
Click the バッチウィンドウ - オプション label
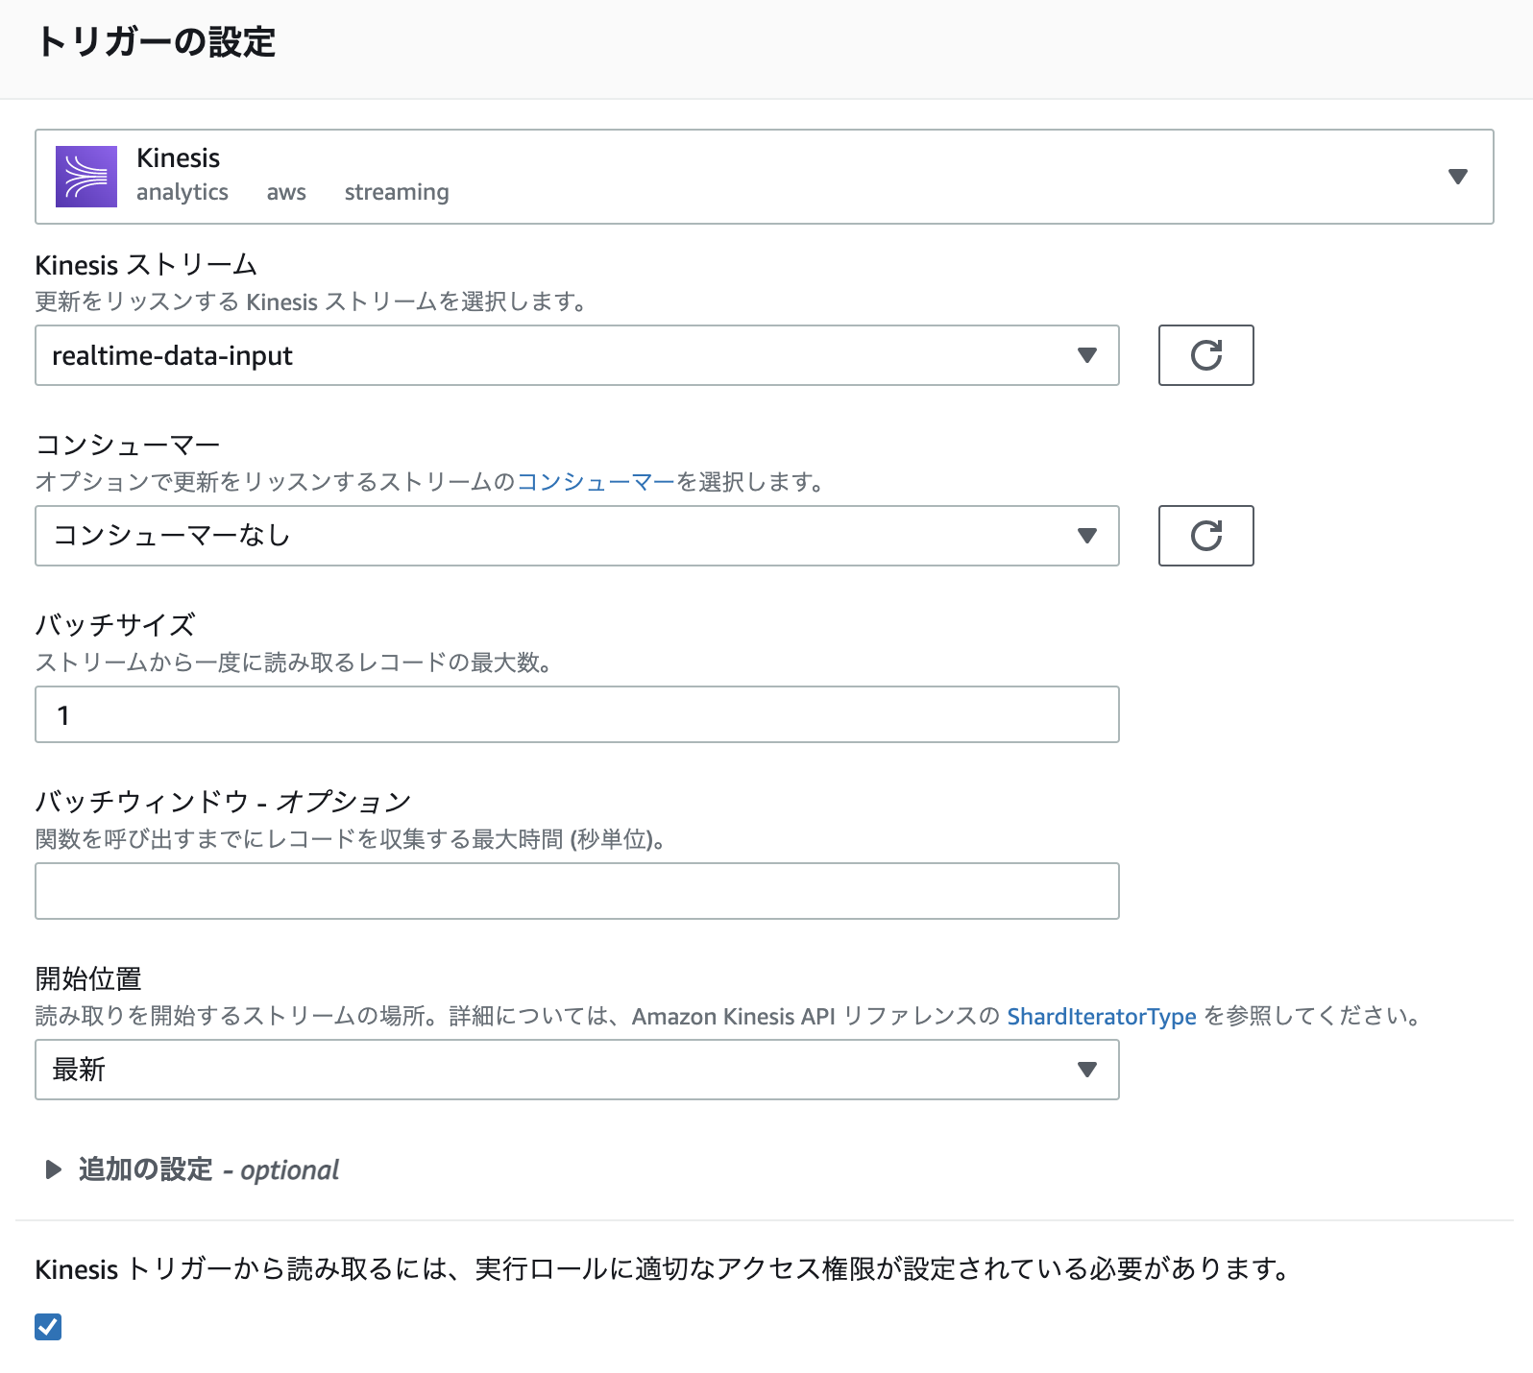pyautogui.click(x=224, y=802)
